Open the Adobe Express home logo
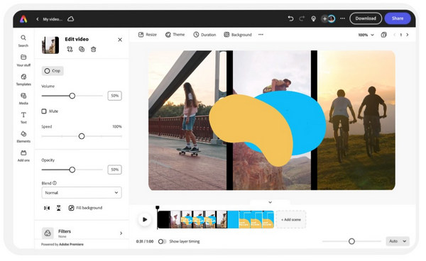 point(23,18)
